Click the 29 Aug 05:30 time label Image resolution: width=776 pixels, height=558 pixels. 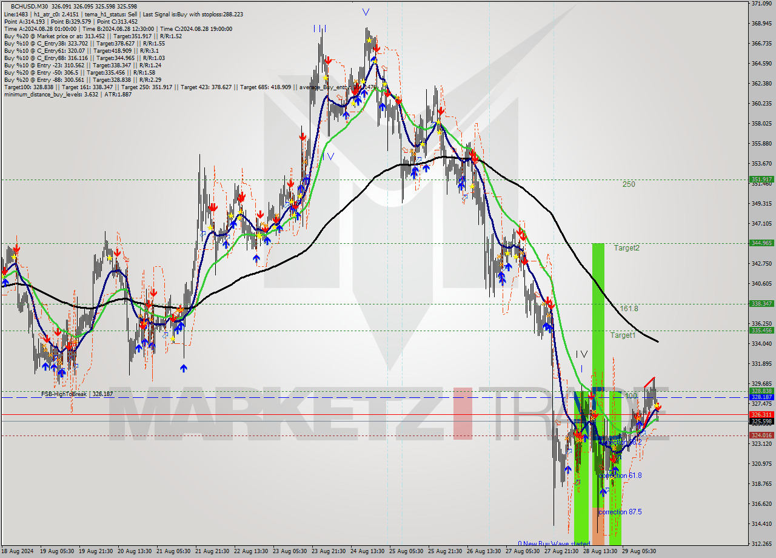[638, 551]
